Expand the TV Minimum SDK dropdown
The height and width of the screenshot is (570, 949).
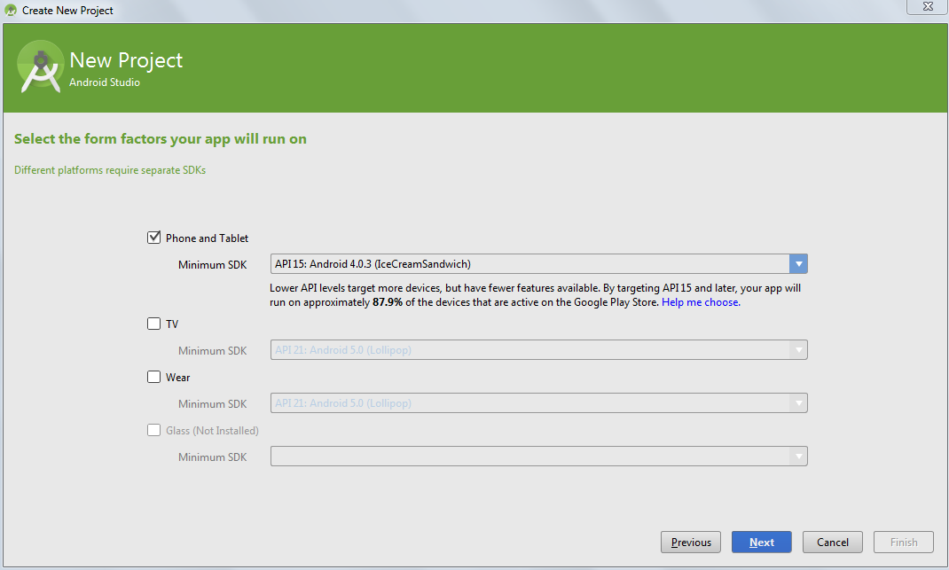click(799, 350)
